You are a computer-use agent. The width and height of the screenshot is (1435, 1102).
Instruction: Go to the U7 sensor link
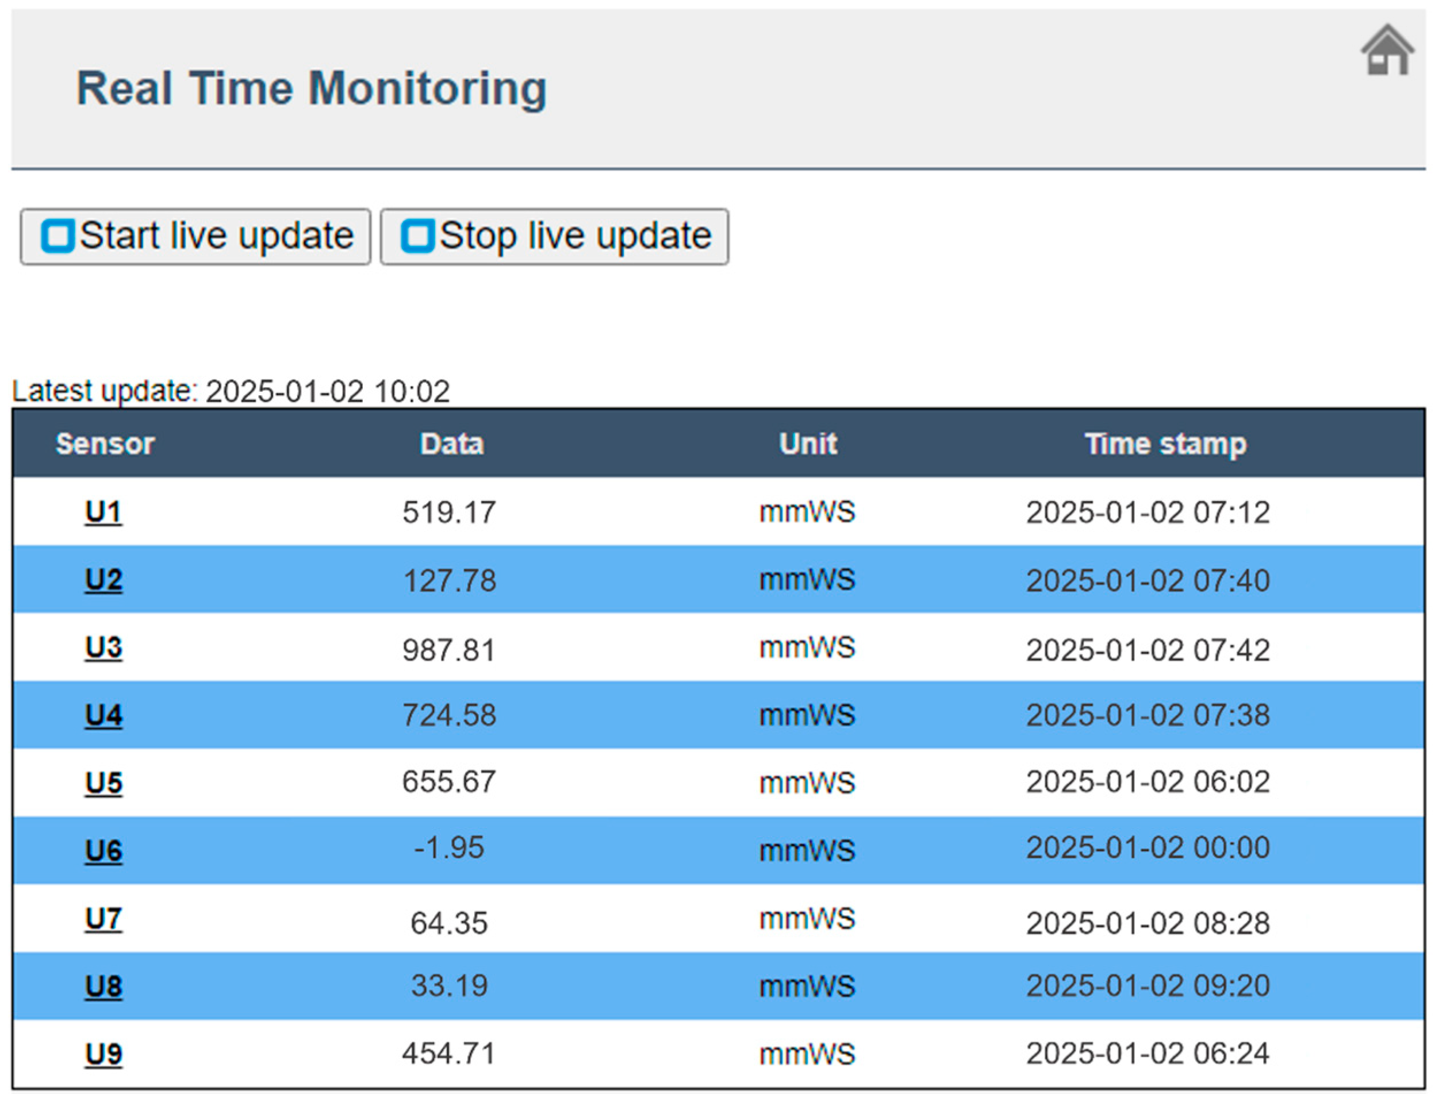coord(103,918)
